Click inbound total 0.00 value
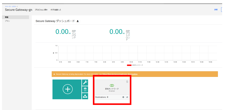The image size is (225, 110). click(62, 32)
